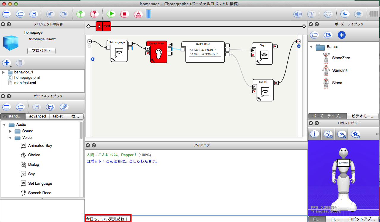Open Set Language box wrench parameters

113,59
